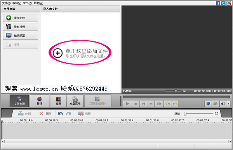
Task: Toggle the blue fullscreen preview icon
Action: [208, 104]
